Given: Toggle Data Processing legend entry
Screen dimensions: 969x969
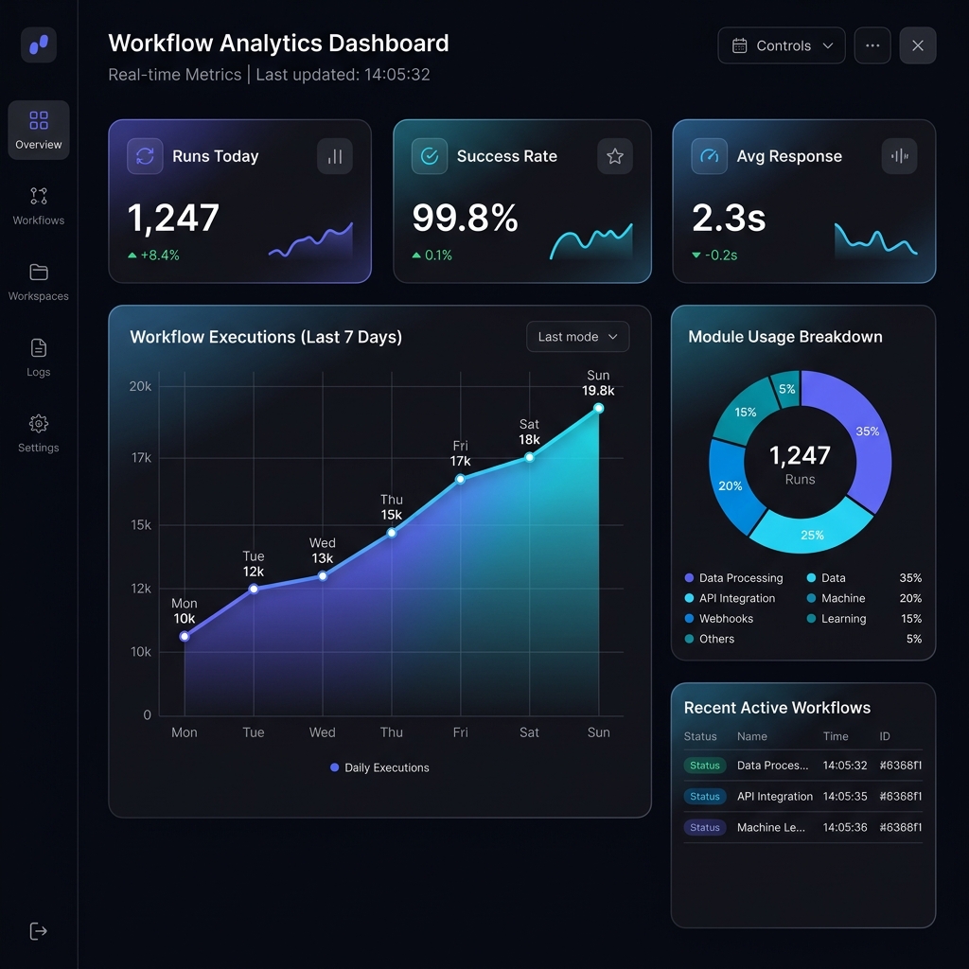Looking at the screenshot, I should 733,578.
